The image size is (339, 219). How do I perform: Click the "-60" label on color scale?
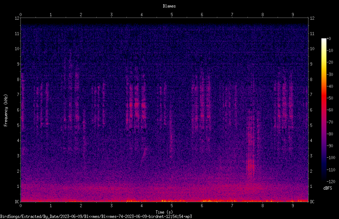pyautogui.click(x=330, y=110)
